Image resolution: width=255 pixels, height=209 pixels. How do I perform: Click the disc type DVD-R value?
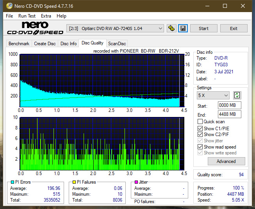(x=221, y=58)
